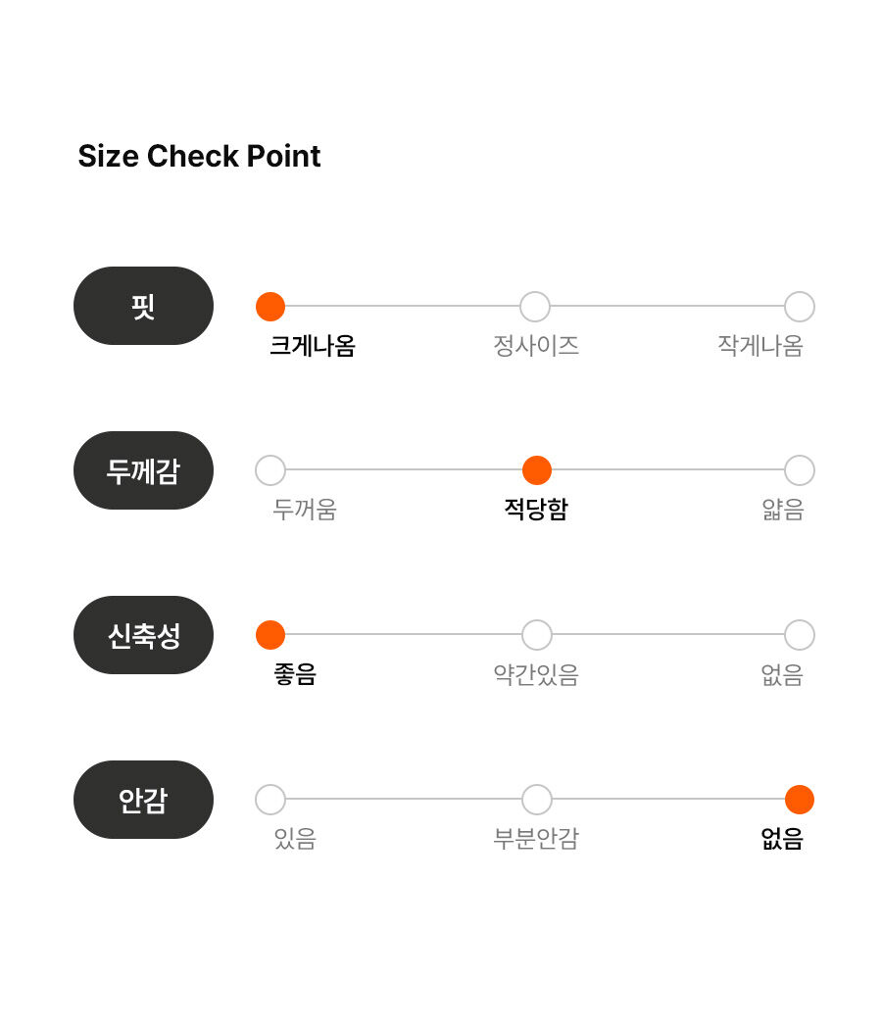This screenshot has width=882, height=1028.
Task: Pick the 약간있음 elasticity circle
Action: [x=537, y=635]
